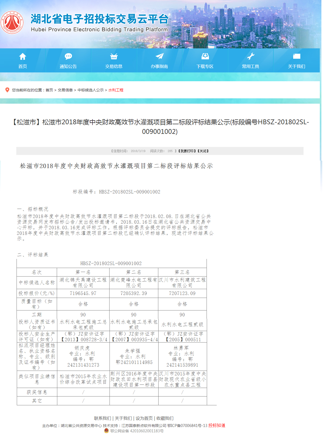This screenshot has width=323, height=443.
Task: Open 中标候选人公示 breadcrumb link
Action: pyautogui.click(x=91, y=90)
